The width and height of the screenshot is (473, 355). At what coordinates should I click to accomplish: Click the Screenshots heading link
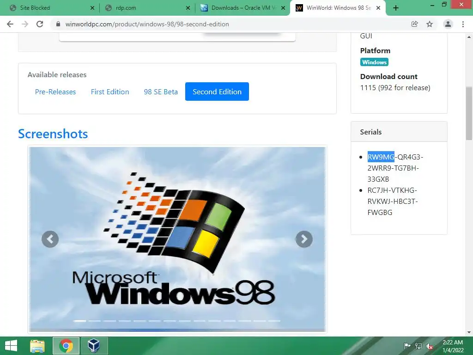(53, 134)
